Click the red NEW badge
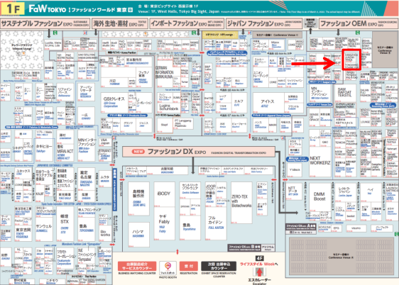The image size is (399, 285). [138, 152]
